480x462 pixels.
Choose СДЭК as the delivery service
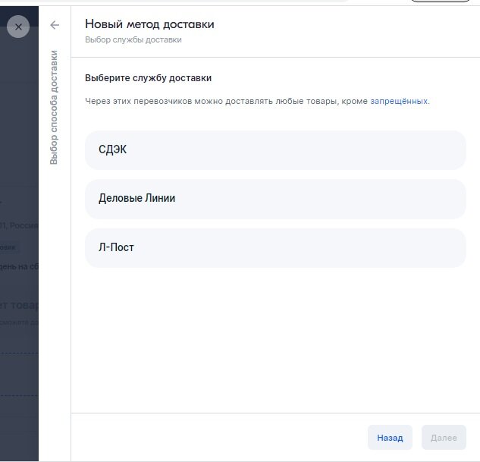[x=275, y=150]
